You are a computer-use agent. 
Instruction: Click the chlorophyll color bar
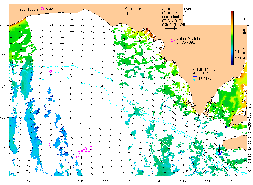click(232, 38)
